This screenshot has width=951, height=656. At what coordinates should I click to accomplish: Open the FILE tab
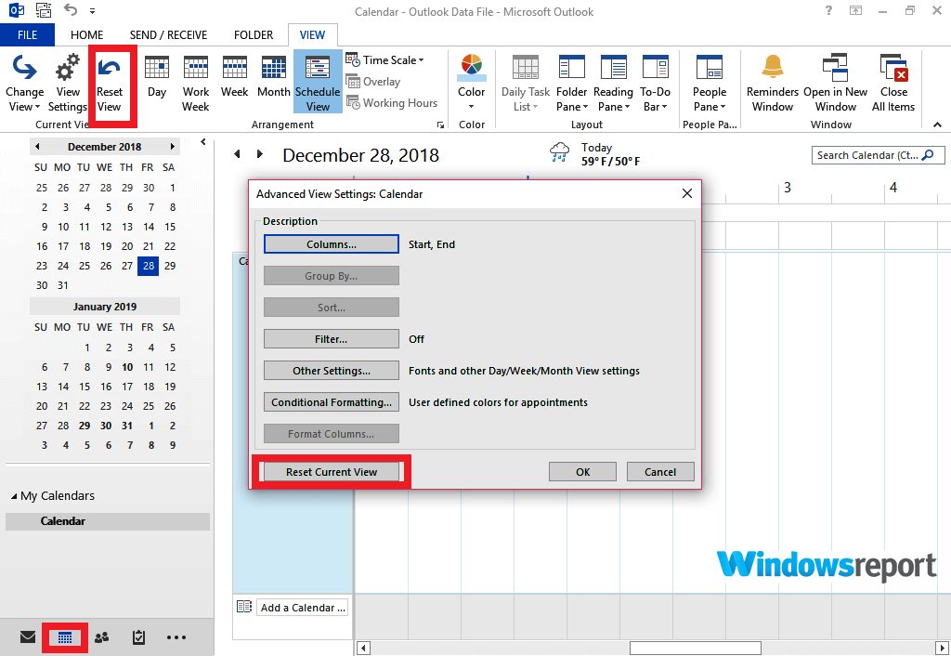27,35
